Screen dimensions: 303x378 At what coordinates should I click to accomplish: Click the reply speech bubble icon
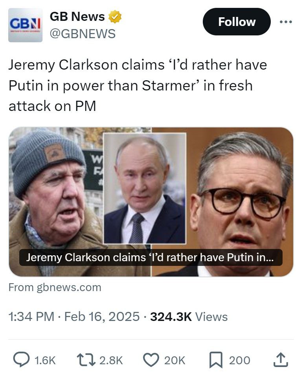(x=22, y=360)
